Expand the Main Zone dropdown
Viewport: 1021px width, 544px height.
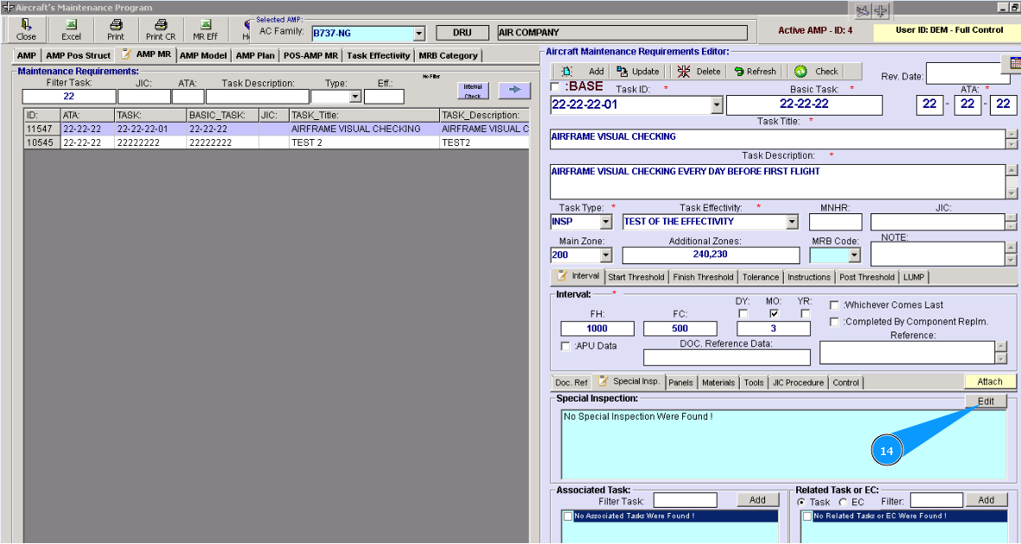click(x=605, y=256)
